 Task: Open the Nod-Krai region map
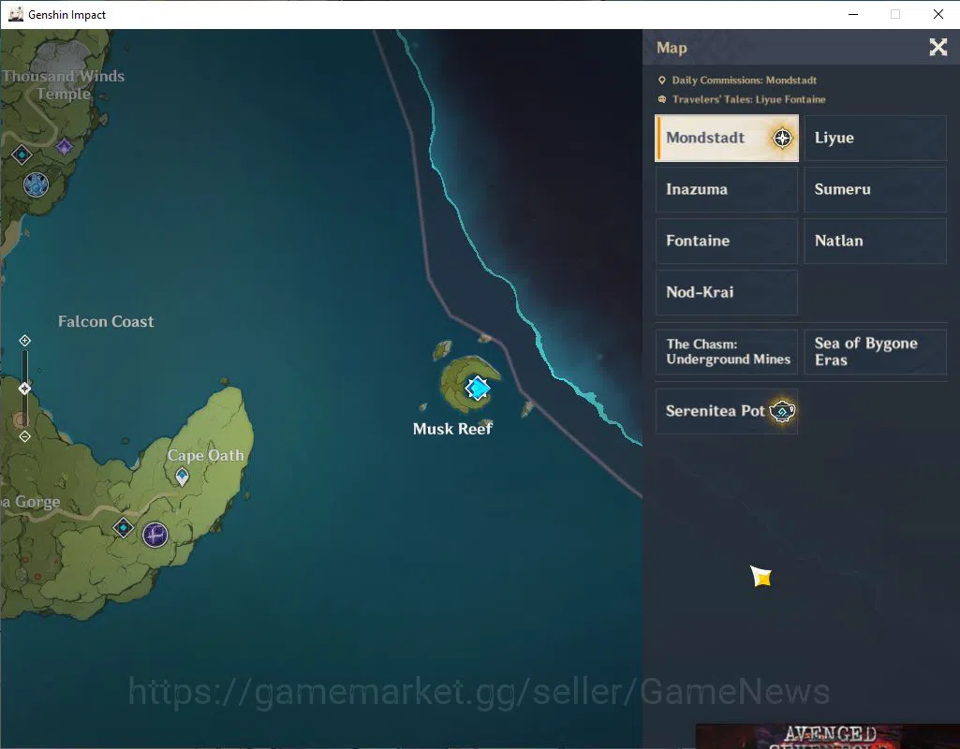(727, 292)
